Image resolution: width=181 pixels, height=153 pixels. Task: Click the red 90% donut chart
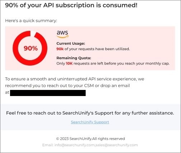pos(30,48)
